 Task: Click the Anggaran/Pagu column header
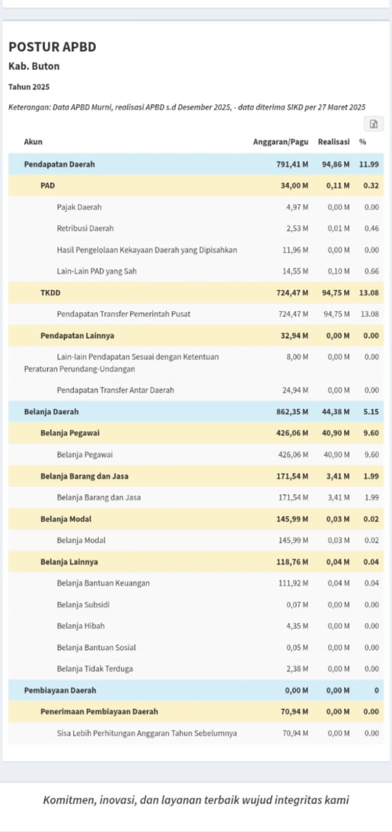click(x=280, y=141)
